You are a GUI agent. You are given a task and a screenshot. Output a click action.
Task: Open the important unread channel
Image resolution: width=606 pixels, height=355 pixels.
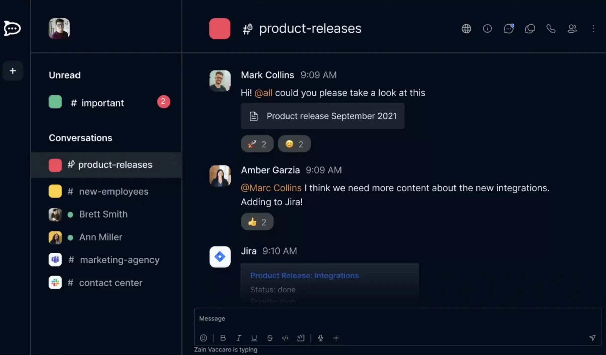(x=106, y=102)
